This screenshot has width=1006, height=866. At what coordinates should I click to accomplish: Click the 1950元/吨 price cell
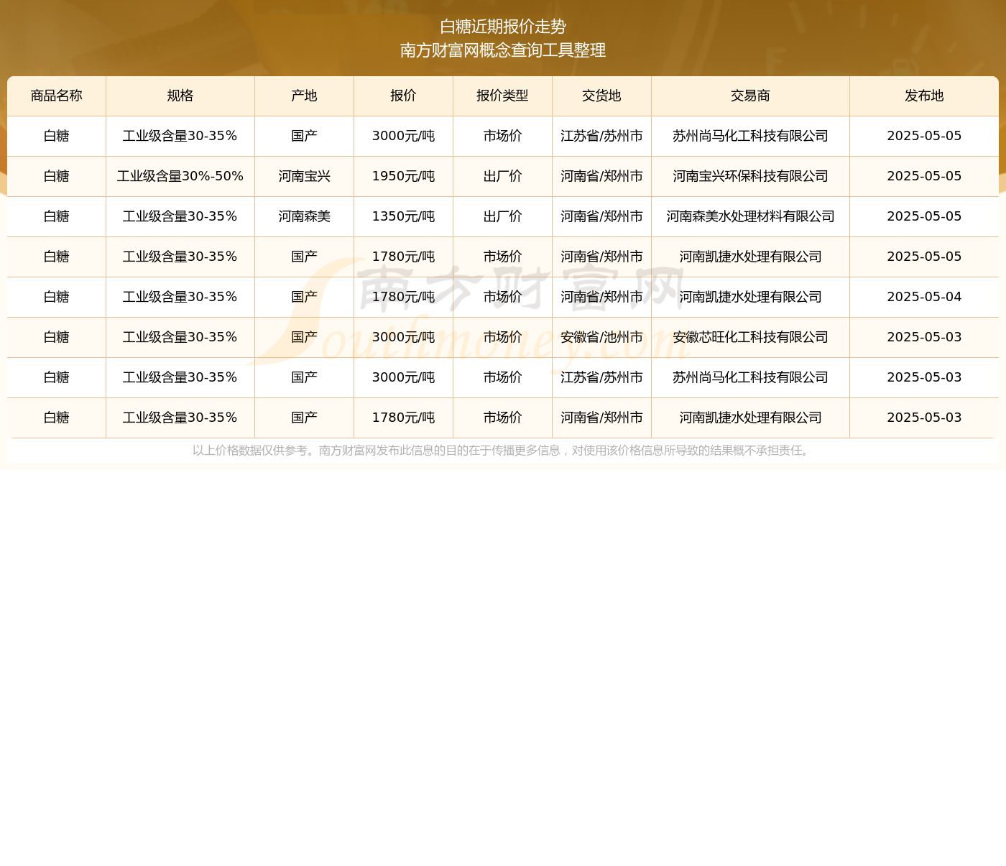pyautogui.click(x=404, y=177)
